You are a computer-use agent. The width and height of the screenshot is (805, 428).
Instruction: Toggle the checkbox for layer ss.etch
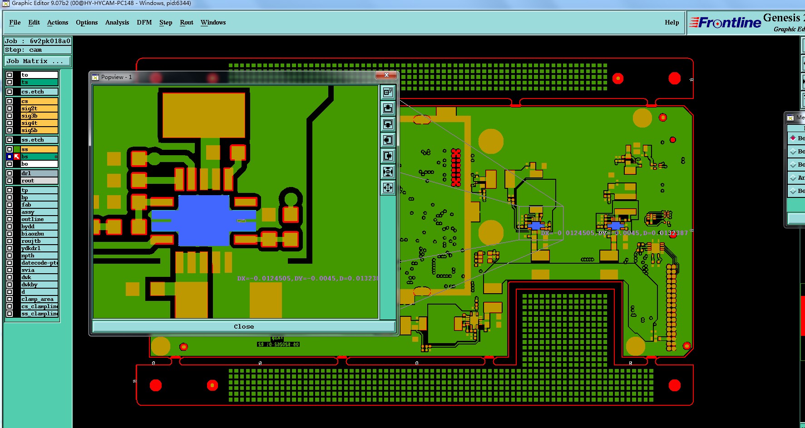tap(10, 140)
